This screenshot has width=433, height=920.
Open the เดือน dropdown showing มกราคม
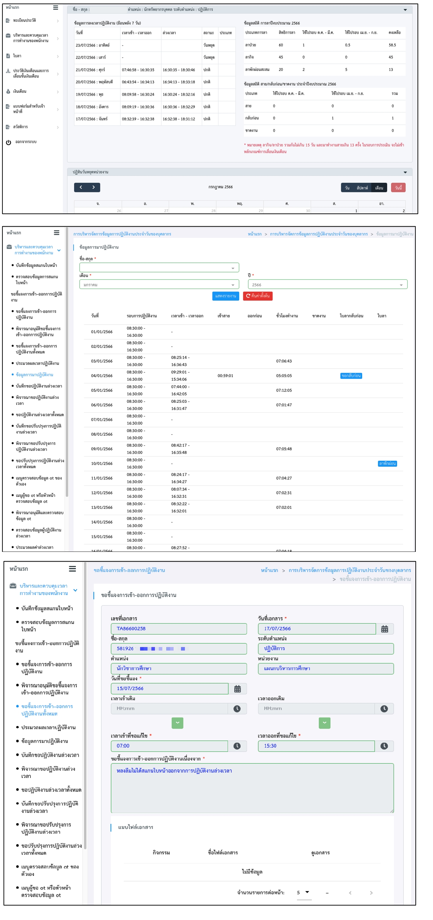click(x=159, y=285)
